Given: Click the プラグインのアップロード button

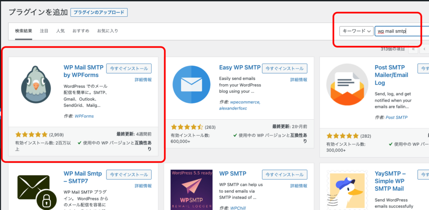Looking at the screenshot, I should [99, 13].
